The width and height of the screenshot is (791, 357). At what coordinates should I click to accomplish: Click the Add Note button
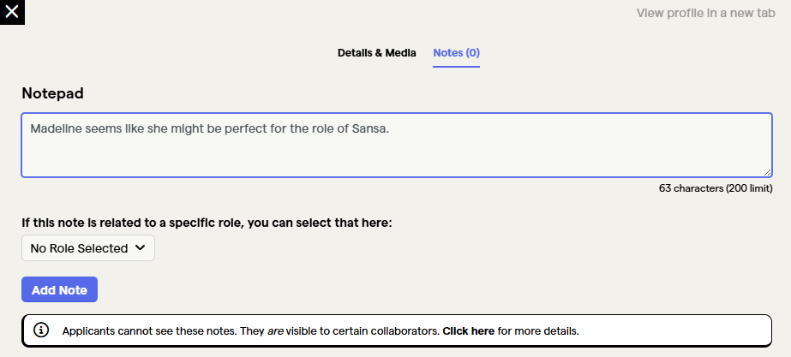tap(59, 290)
